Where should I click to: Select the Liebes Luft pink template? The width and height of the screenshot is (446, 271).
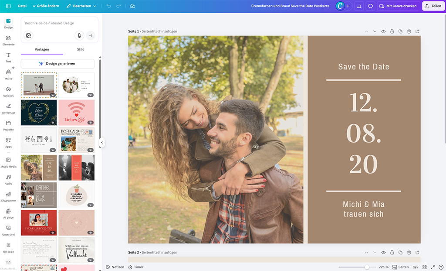pyautogui.click(x=77, y=113)
